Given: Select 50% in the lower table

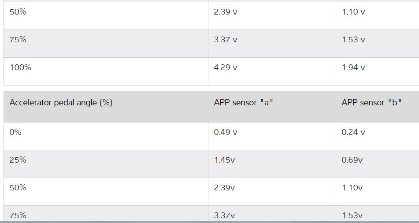Looking at the screenshot, I should click(x=18, y=188).
